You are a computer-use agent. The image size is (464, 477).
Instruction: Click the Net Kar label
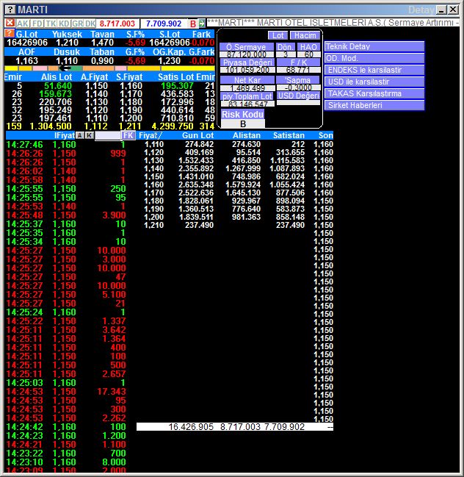pos(247,80)
